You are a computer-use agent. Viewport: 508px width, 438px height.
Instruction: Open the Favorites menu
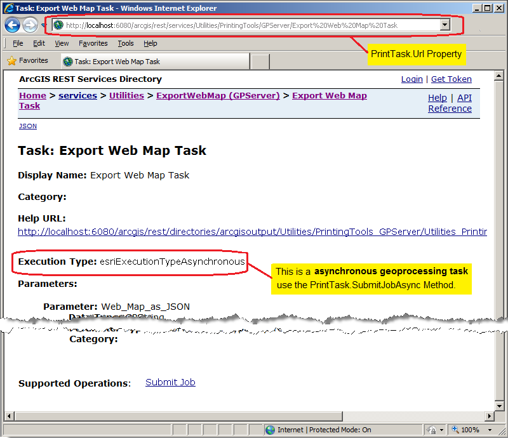pos(93,43)
